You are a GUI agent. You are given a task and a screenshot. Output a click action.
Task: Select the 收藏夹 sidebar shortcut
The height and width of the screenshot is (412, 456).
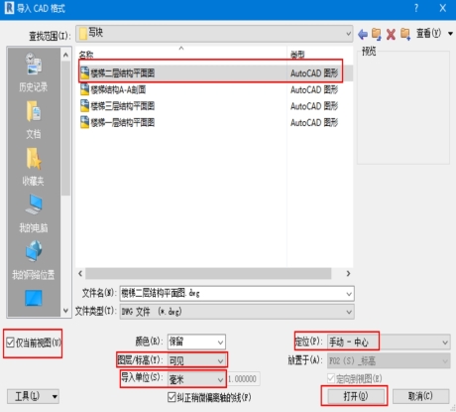(x=33, y=167)
